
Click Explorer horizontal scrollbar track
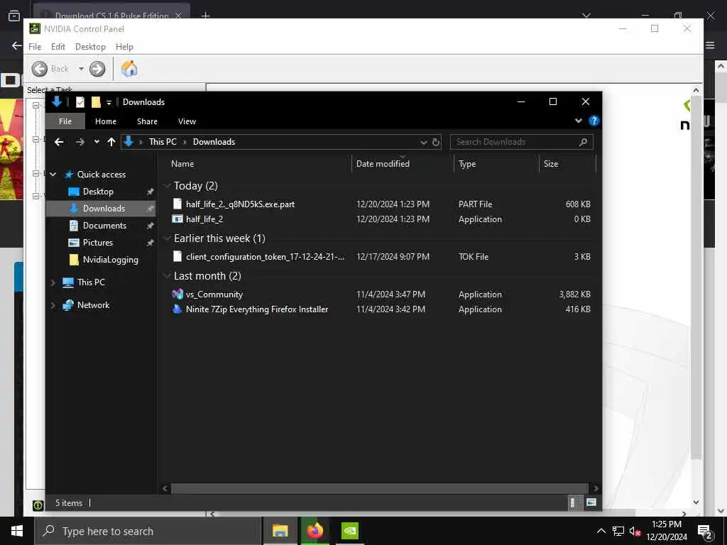[x=381, y=488]
